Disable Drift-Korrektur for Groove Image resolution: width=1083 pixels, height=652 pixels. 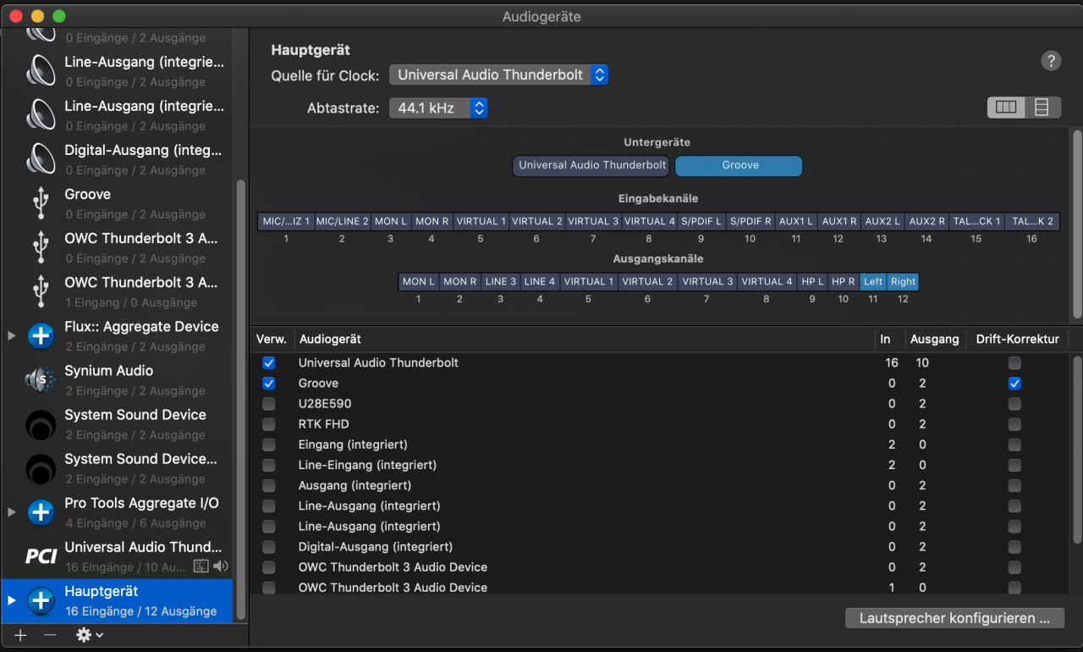[x=1014, y=383]
